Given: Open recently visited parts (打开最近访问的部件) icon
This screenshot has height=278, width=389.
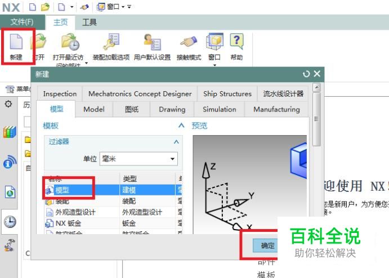Looking at the screenshot, I should tap(70, 42).
